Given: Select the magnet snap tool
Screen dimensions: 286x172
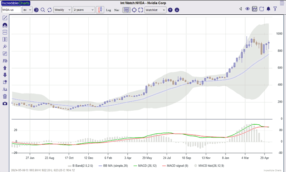Looking at the screenshot, I should [5, 25].
